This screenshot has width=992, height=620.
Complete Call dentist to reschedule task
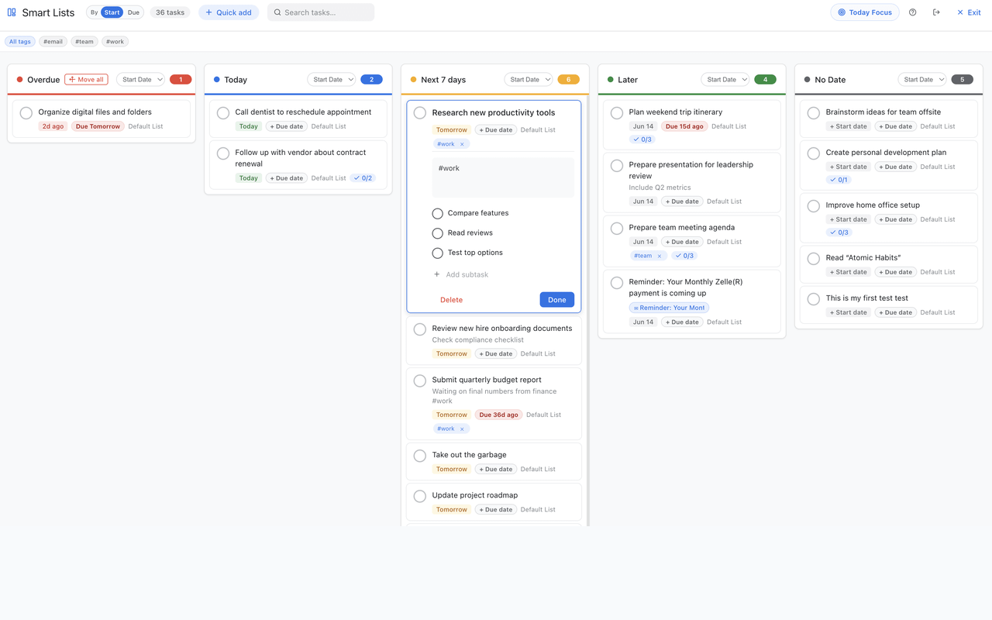[223, 113]
